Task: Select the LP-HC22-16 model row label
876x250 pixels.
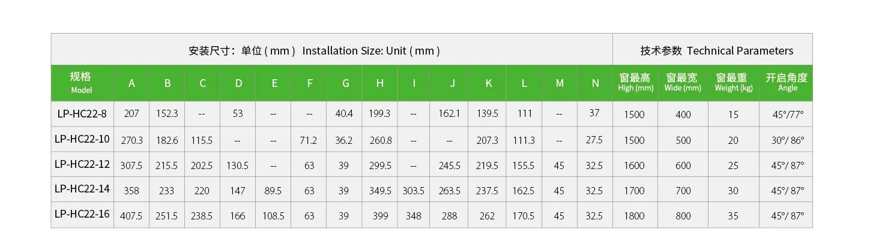Action: pos(82,215)
